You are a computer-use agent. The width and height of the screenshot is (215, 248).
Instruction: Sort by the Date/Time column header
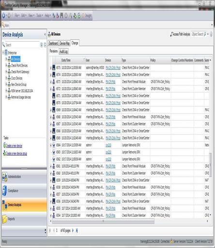73,60
